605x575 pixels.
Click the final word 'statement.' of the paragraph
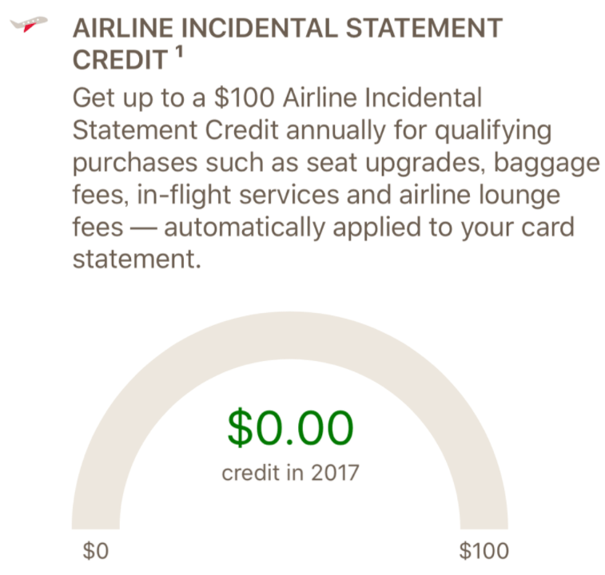pos(134,260)
